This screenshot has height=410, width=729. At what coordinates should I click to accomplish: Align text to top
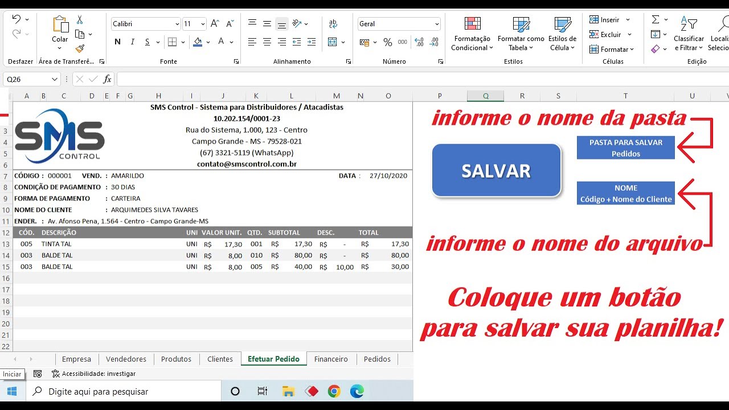[252, 24]
